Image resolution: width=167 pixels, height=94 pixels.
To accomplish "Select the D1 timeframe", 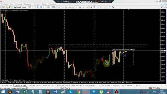I will 80,7.
